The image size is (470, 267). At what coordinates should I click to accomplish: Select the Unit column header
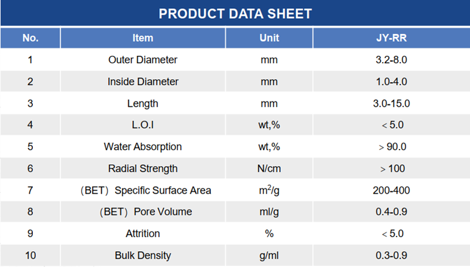click(x=269, y=38)
